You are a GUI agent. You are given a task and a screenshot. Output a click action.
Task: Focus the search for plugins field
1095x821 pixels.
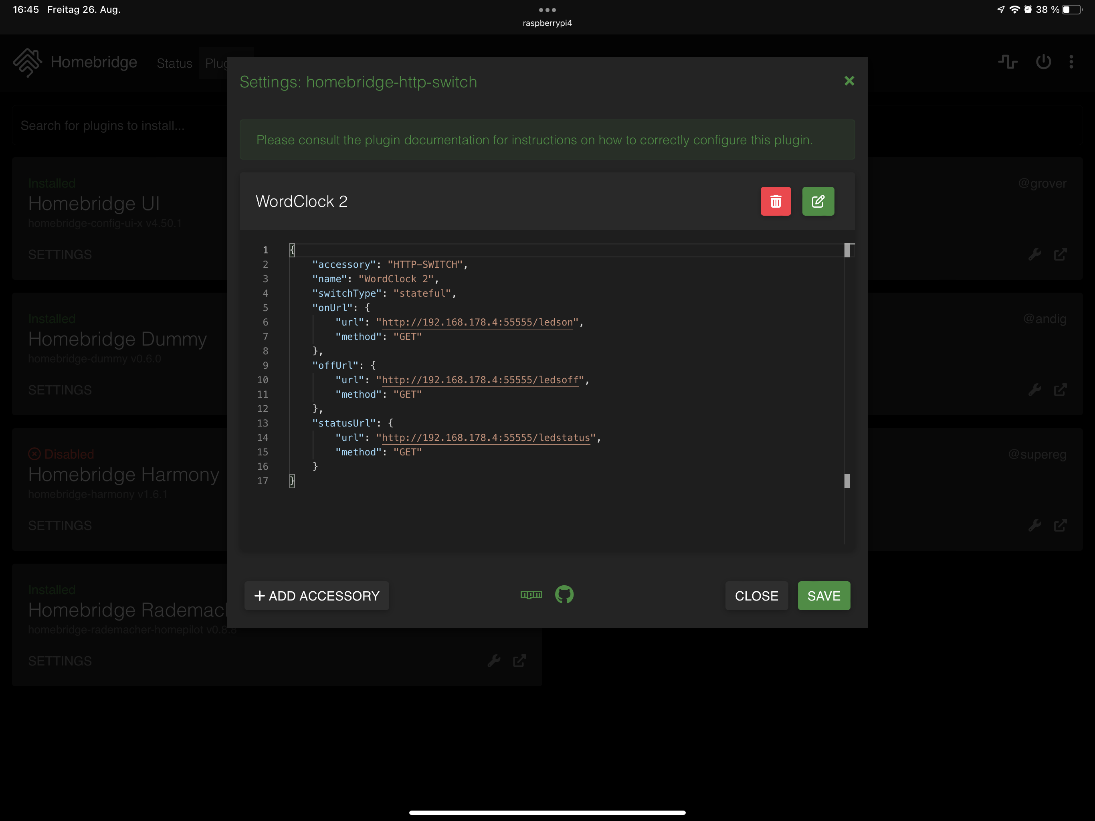[x=119, y=126]
